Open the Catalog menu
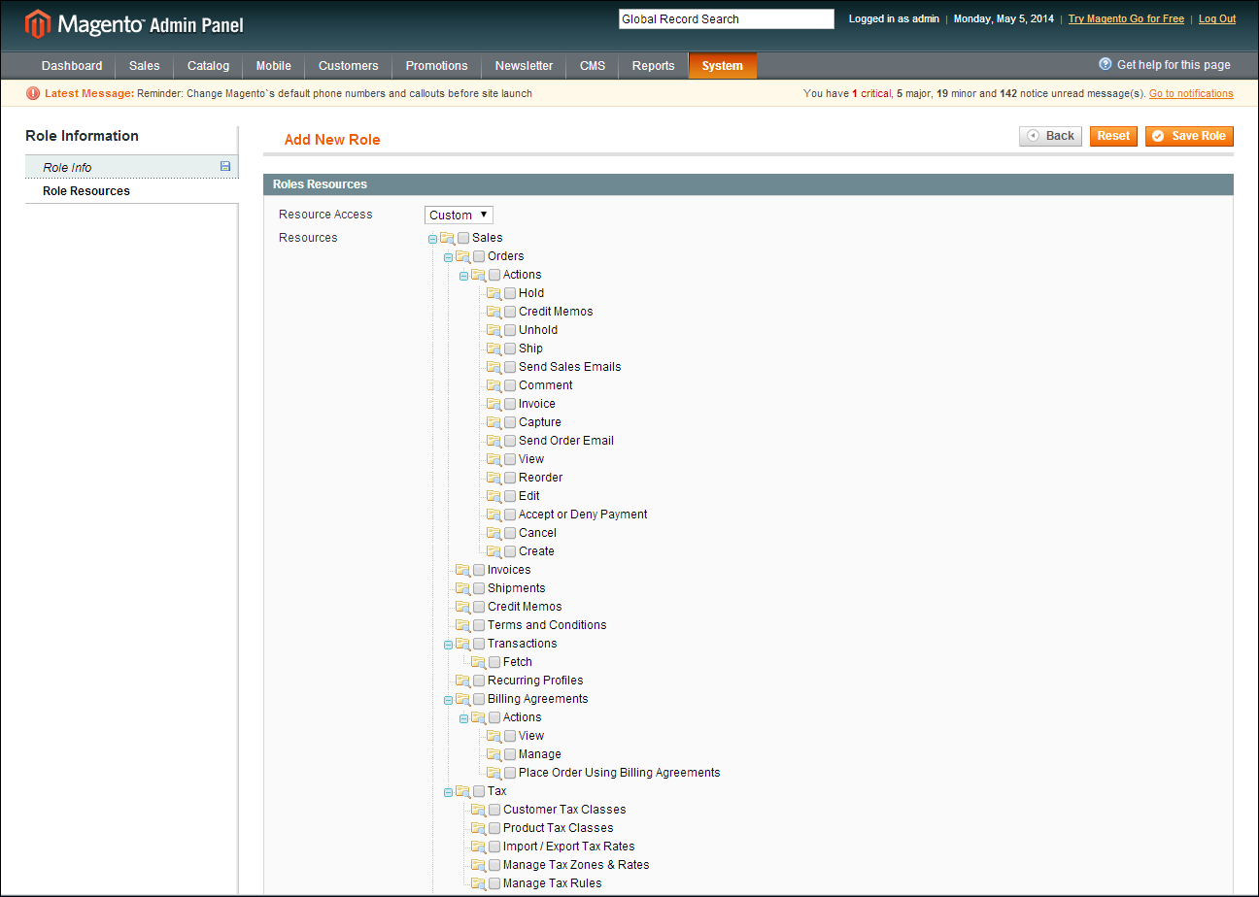 [x=208, y=66]
